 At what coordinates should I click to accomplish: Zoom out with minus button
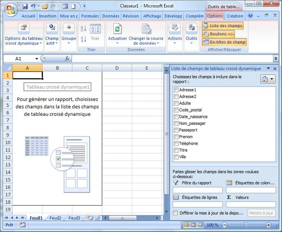225,225
